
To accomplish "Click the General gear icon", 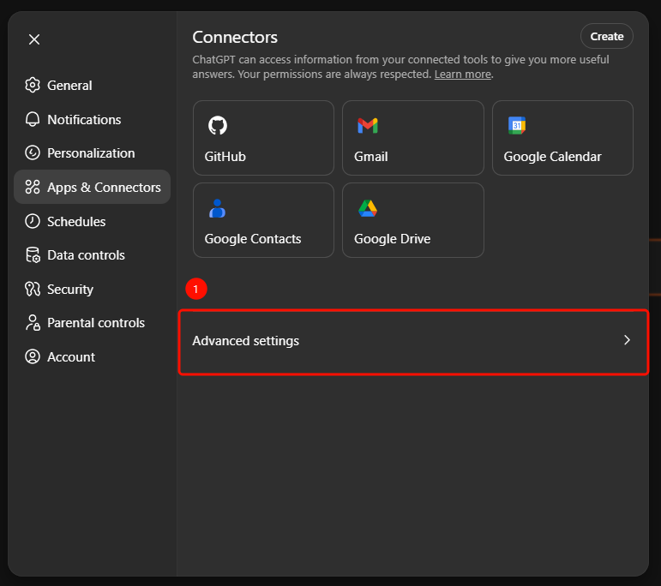I will pos(33,85).
